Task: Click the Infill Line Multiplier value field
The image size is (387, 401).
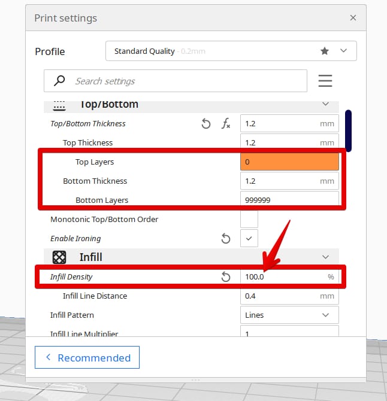Action: (x=289, y=331)
